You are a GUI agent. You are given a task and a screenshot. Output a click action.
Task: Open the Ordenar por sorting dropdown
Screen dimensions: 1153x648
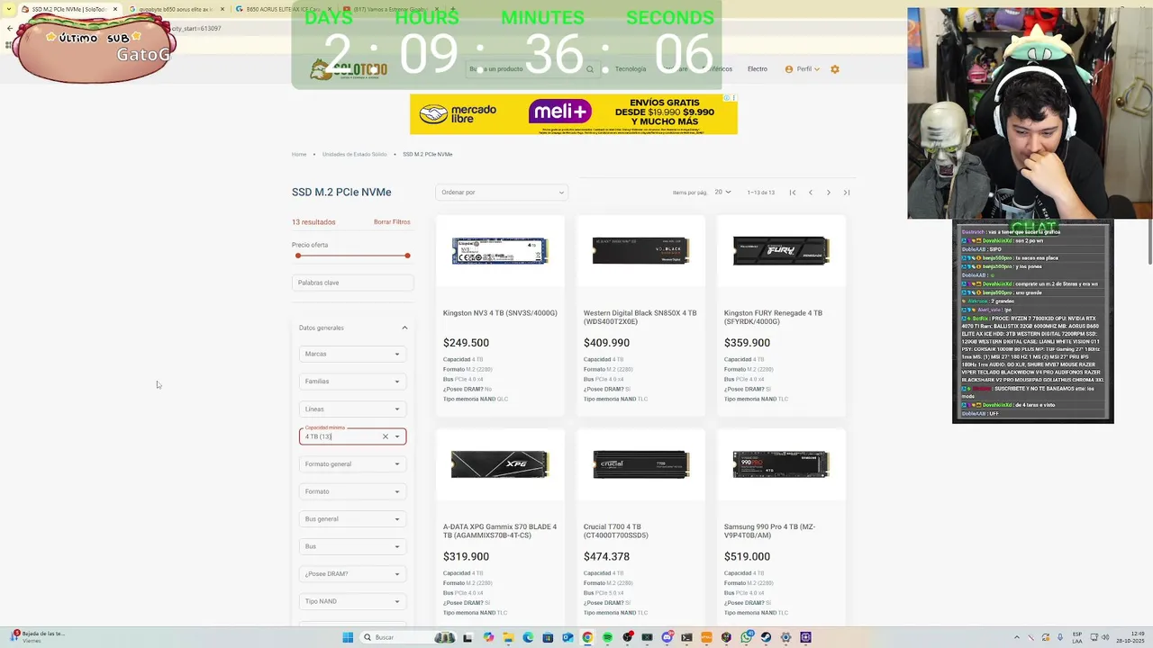click(x=502, y=193)
